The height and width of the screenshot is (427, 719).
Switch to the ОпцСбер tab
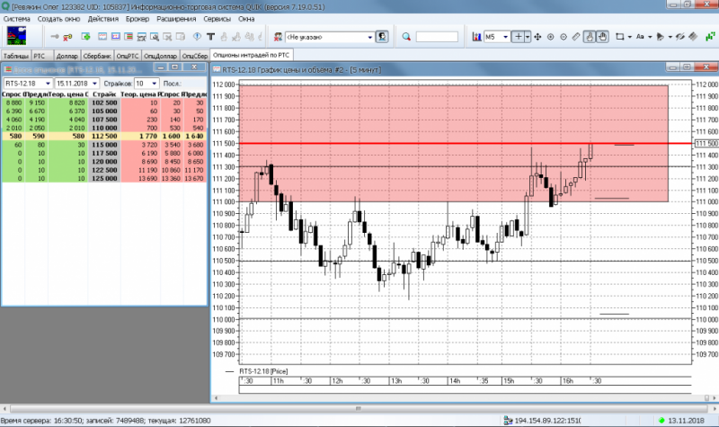pyautogui.click(x=195, y=56)
